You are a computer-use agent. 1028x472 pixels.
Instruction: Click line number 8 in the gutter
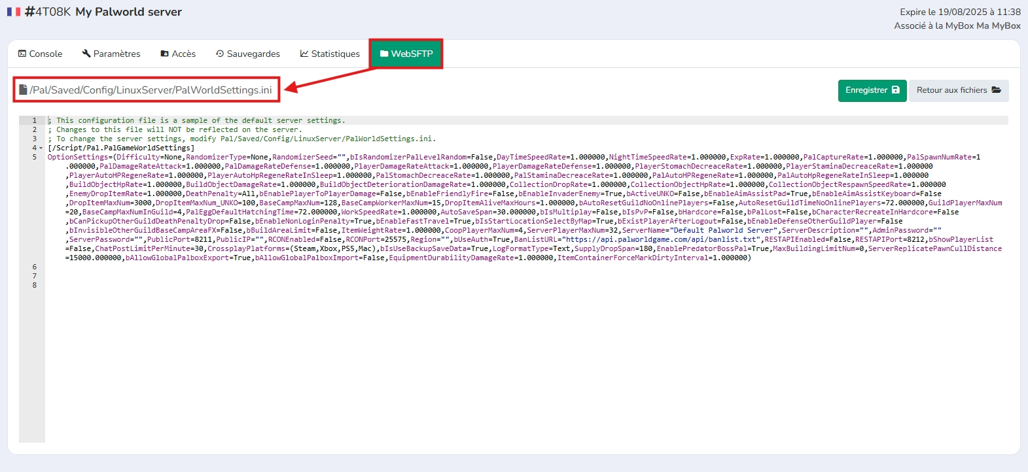pyautogui.click(x=35, y=285)
